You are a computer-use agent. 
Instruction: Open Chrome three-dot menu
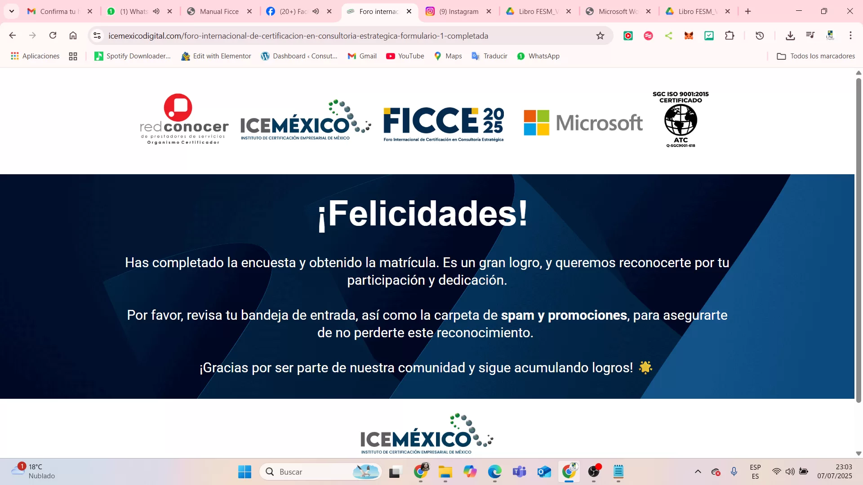(x=850, y=36)
